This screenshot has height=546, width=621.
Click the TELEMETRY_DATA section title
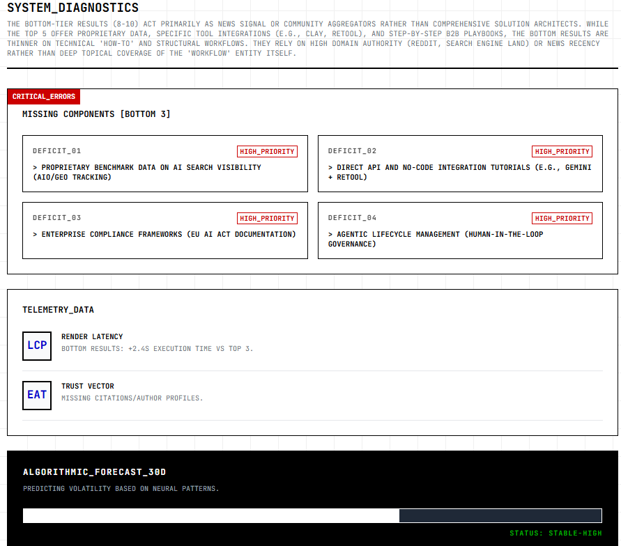58,310
